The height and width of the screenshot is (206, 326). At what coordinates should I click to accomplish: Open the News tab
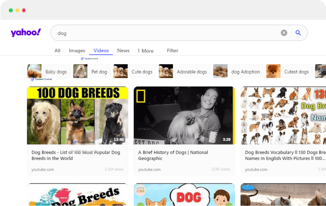pos(123,51)
